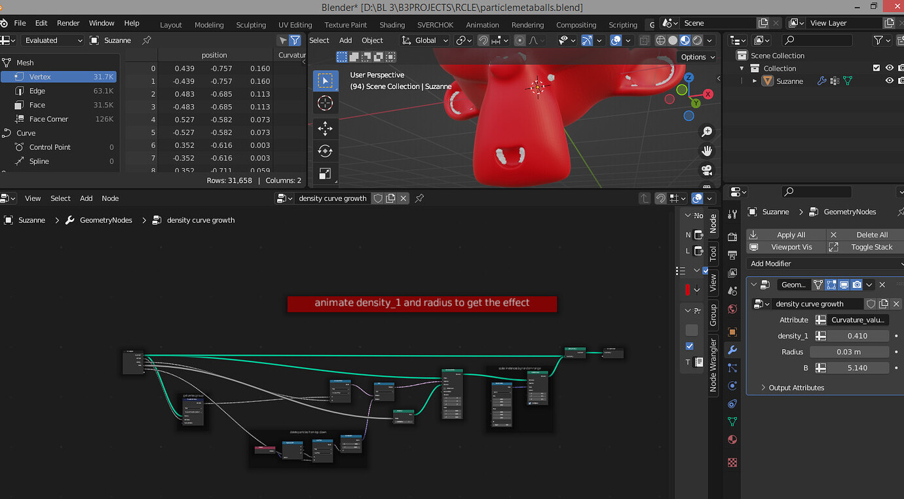Open viewport Options dropdown
904x499 pixels.
(x=697, y=56)
